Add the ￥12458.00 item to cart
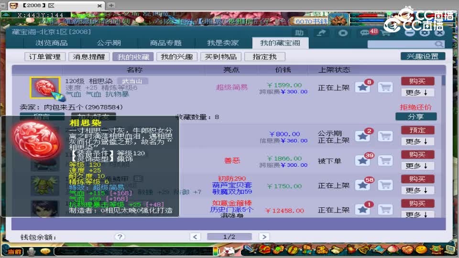Image resolution: width=459 pixels, height=258 pixels. click(385, 209)
